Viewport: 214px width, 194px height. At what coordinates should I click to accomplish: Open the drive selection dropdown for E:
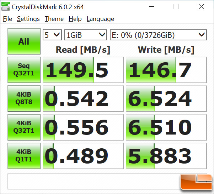[x=158, y=35]
